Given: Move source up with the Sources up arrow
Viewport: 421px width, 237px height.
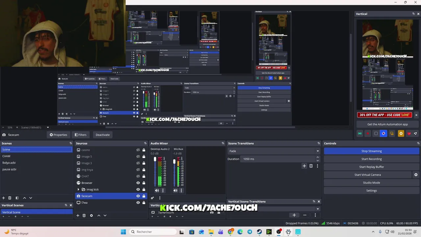Looking at the screenshot, I should (99, 215).
